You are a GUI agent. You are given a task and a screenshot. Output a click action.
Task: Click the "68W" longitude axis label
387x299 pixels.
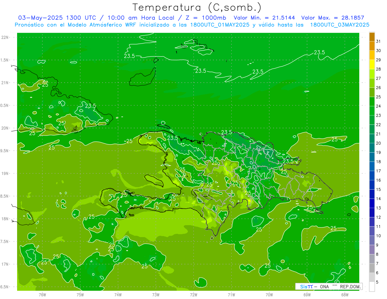coord(345,295)
